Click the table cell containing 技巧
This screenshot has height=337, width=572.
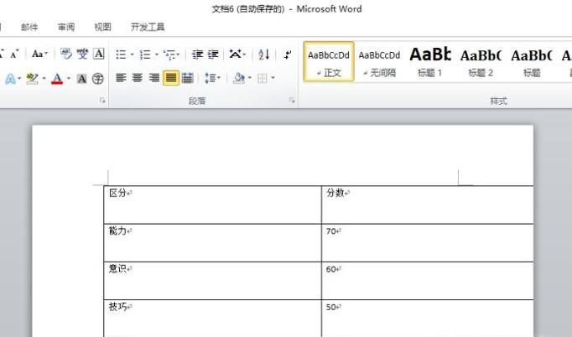coord(213,318)
